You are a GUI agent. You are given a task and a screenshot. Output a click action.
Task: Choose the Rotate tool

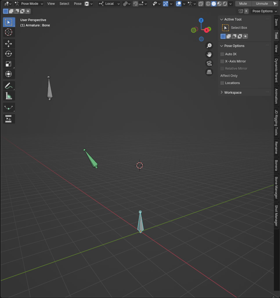pos(9,54)
